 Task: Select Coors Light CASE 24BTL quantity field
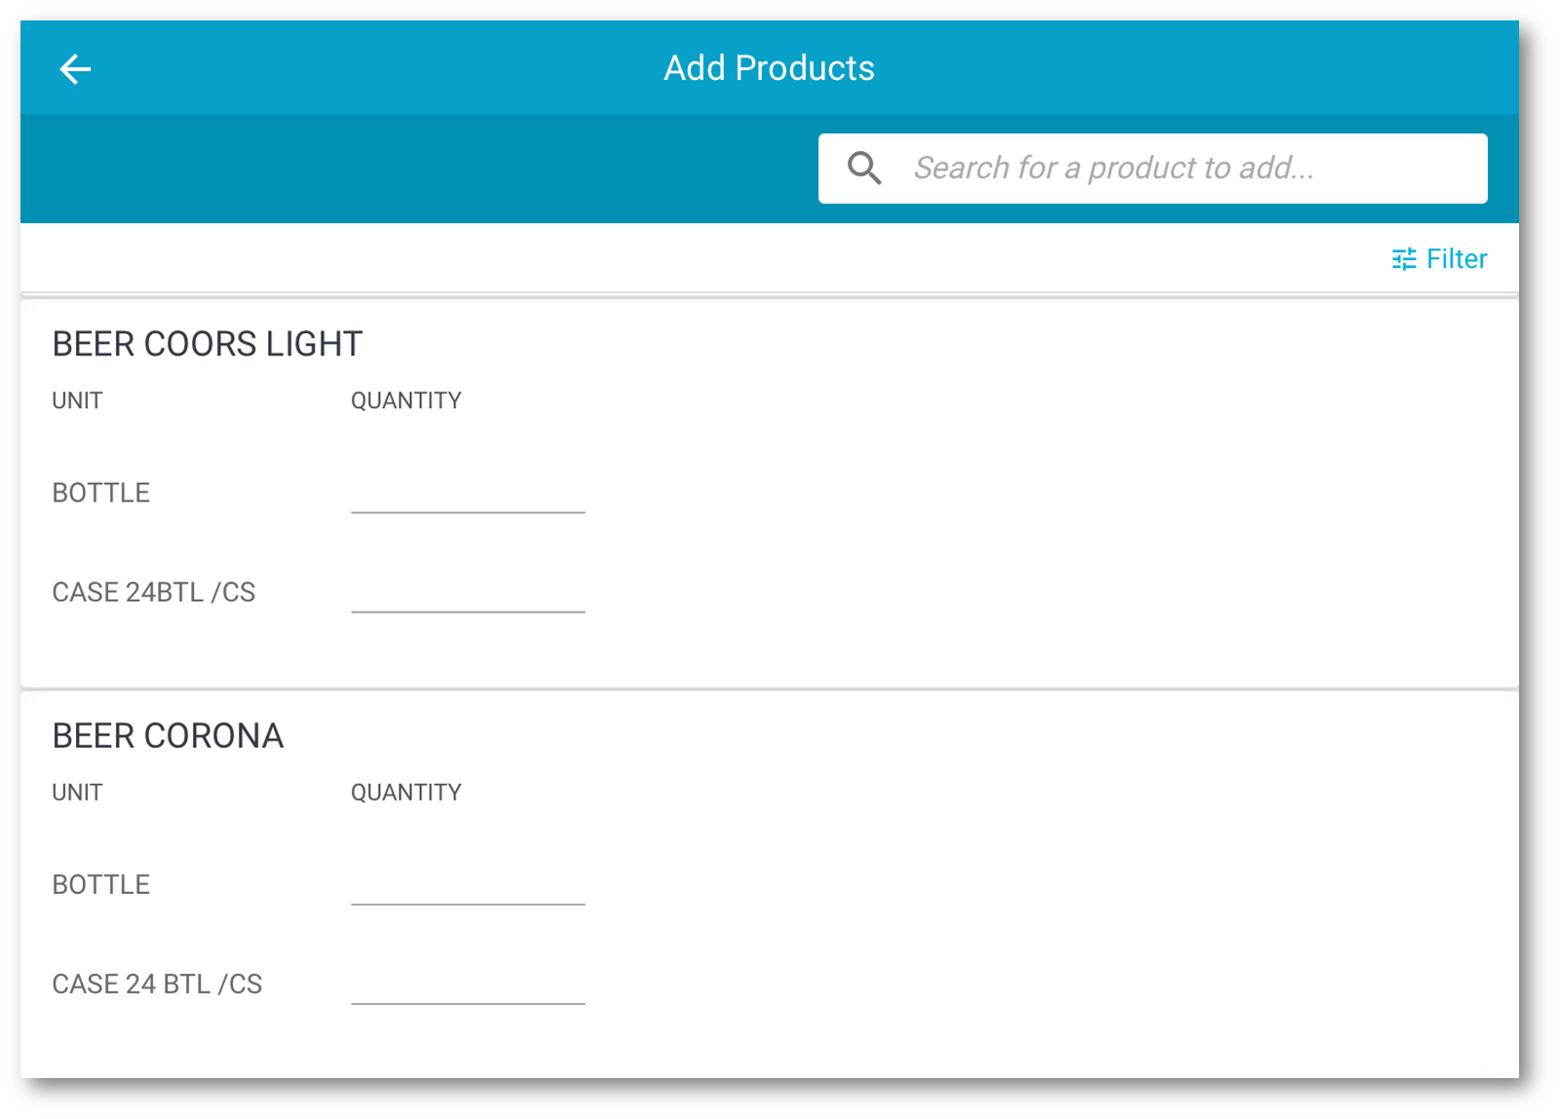468,593
